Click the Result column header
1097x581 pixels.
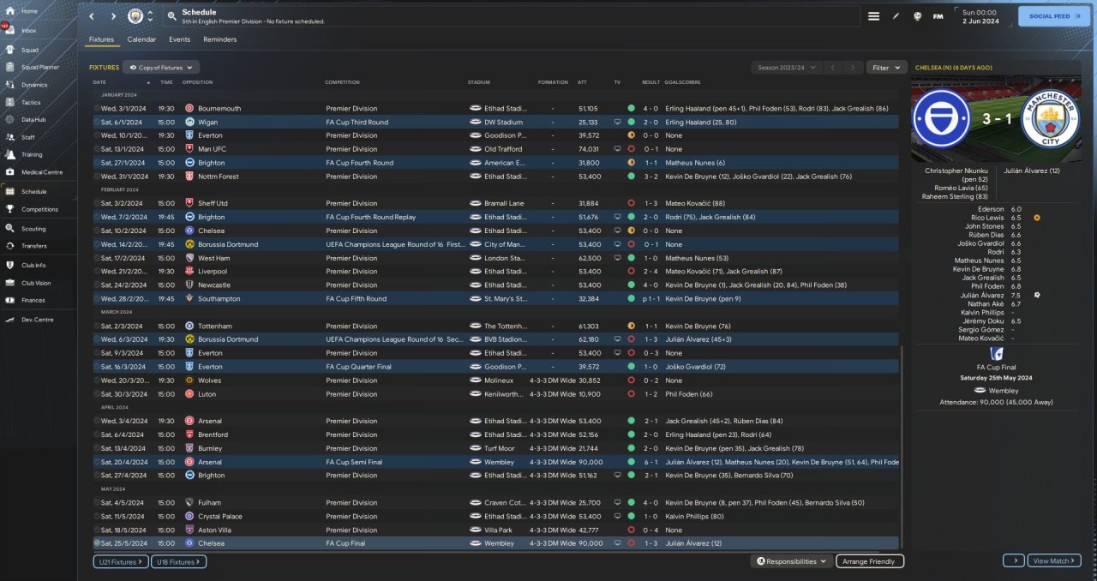pos(650,82)
